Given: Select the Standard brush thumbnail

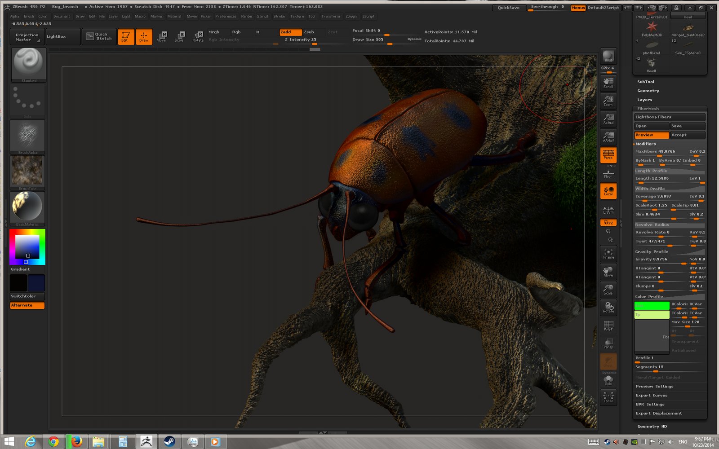Looking at the screenshot, I should pos(28,65).
